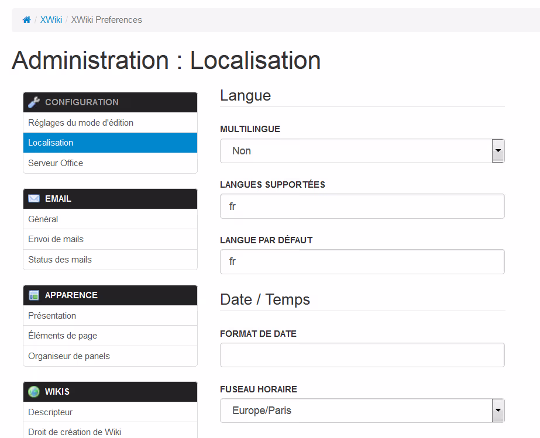Open the Descripteur wiki settings
Screen dimensions: 540x438
click(x=50, y=412)
